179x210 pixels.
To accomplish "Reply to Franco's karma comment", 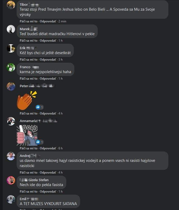I will 48,79.
